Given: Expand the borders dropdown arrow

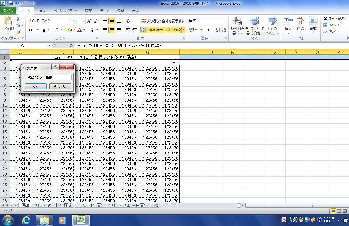Looking at the screenshot, I should point(62,30).
